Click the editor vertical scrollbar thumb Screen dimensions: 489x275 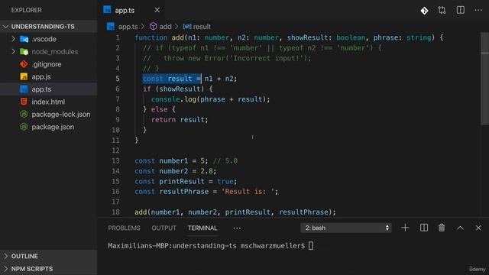484,79
